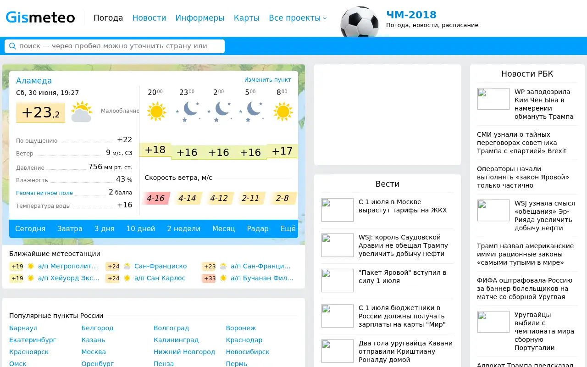Switch to the Завтра forecast tab
Viewport: 587px width, 367px height.
pyautogui.click(x=70, y=228)
